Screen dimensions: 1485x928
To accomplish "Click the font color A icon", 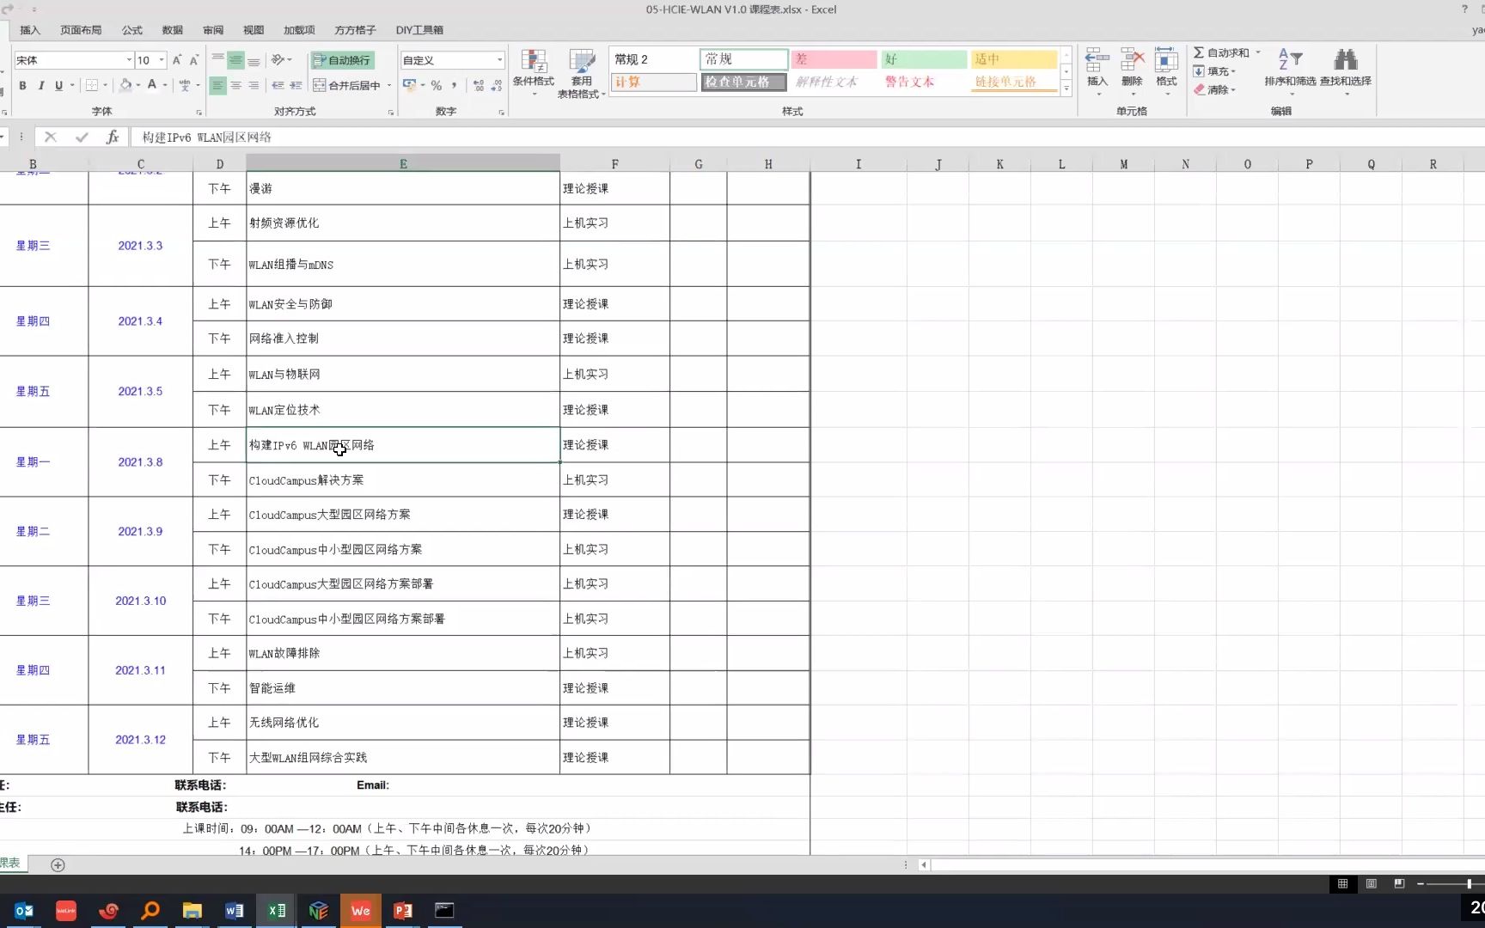I will pyautogui.click(x=152, y=85).
